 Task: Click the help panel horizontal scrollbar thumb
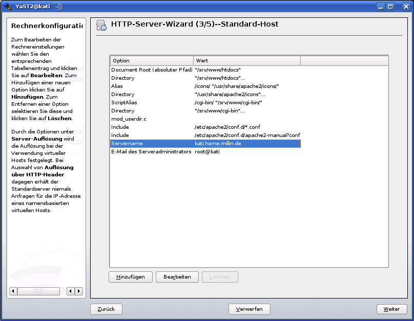coord(38,291)
